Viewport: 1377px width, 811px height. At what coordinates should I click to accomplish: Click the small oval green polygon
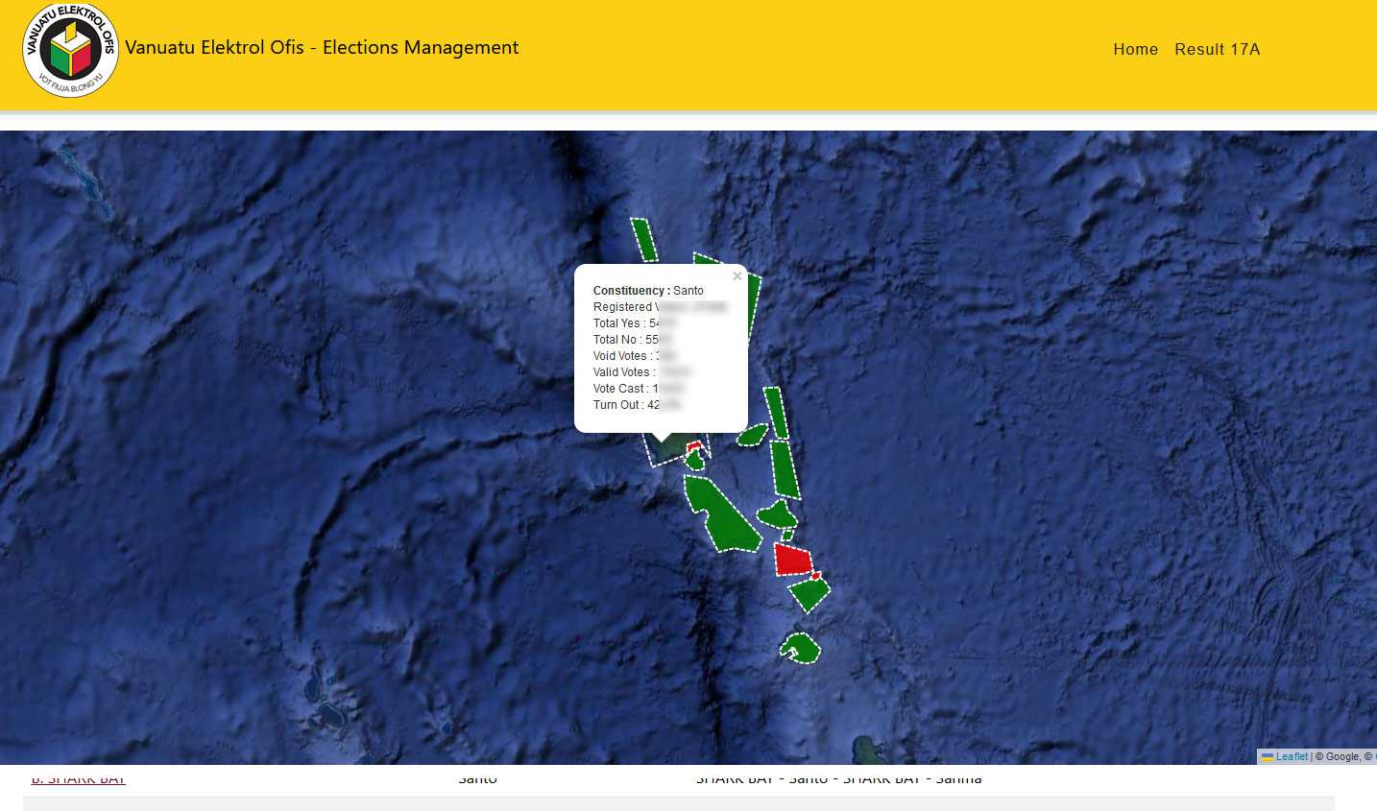pyautogui.click(x=753, y=435)
